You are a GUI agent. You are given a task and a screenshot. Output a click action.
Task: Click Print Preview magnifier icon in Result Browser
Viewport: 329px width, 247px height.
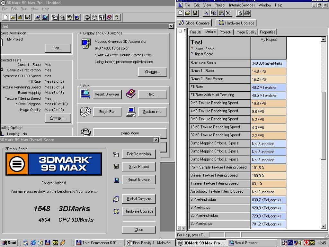(x=240, y=13)
